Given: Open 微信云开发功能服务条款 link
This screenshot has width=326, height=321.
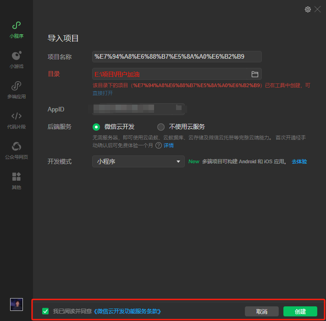Looking at the screenshot, I should tap(127, 311).
